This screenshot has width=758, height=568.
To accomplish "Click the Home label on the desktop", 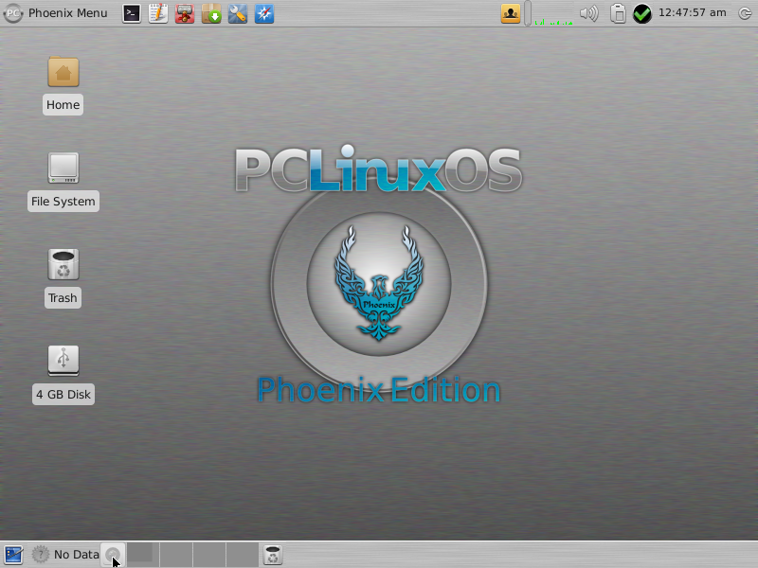I will click(63, 105).
